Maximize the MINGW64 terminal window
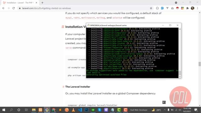The image size is (201, 113). click(170, 25)
